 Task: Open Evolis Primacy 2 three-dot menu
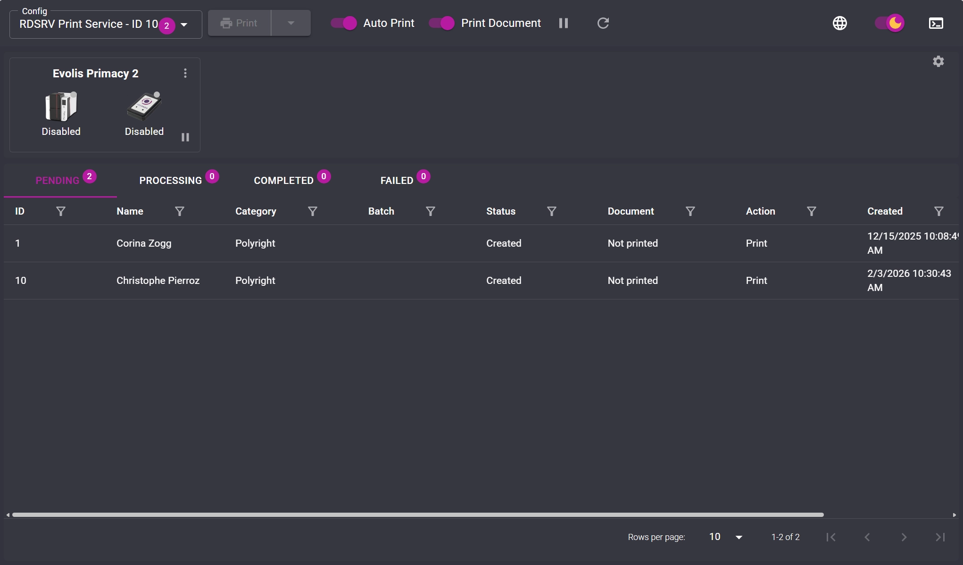185,73
